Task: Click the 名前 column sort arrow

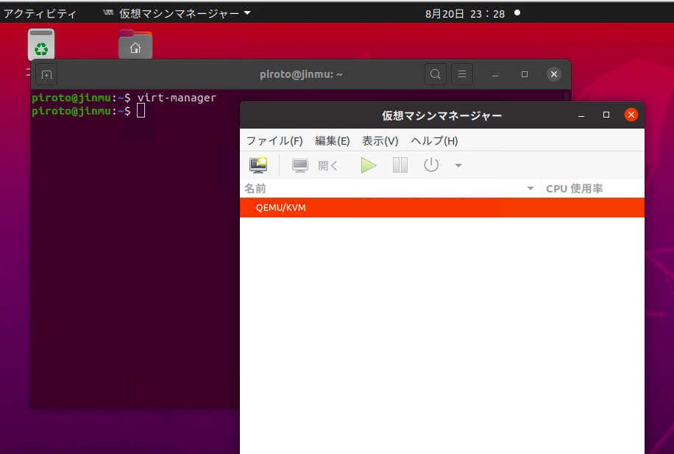Action: (x=531, y=190)
